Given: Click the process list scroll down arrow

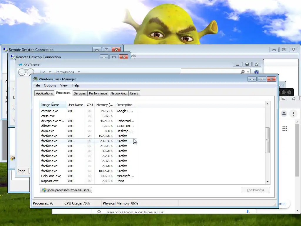Looking at the screenshot, I should click(x=267, y=182).
